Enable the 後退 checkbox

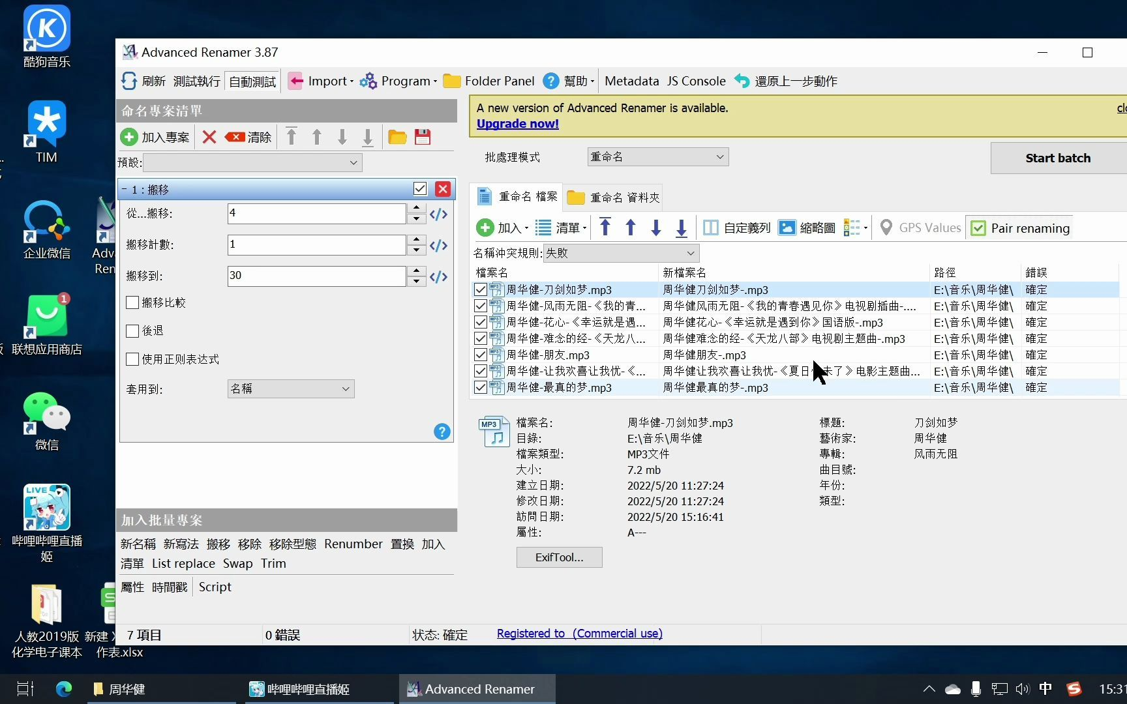(132, 331)
